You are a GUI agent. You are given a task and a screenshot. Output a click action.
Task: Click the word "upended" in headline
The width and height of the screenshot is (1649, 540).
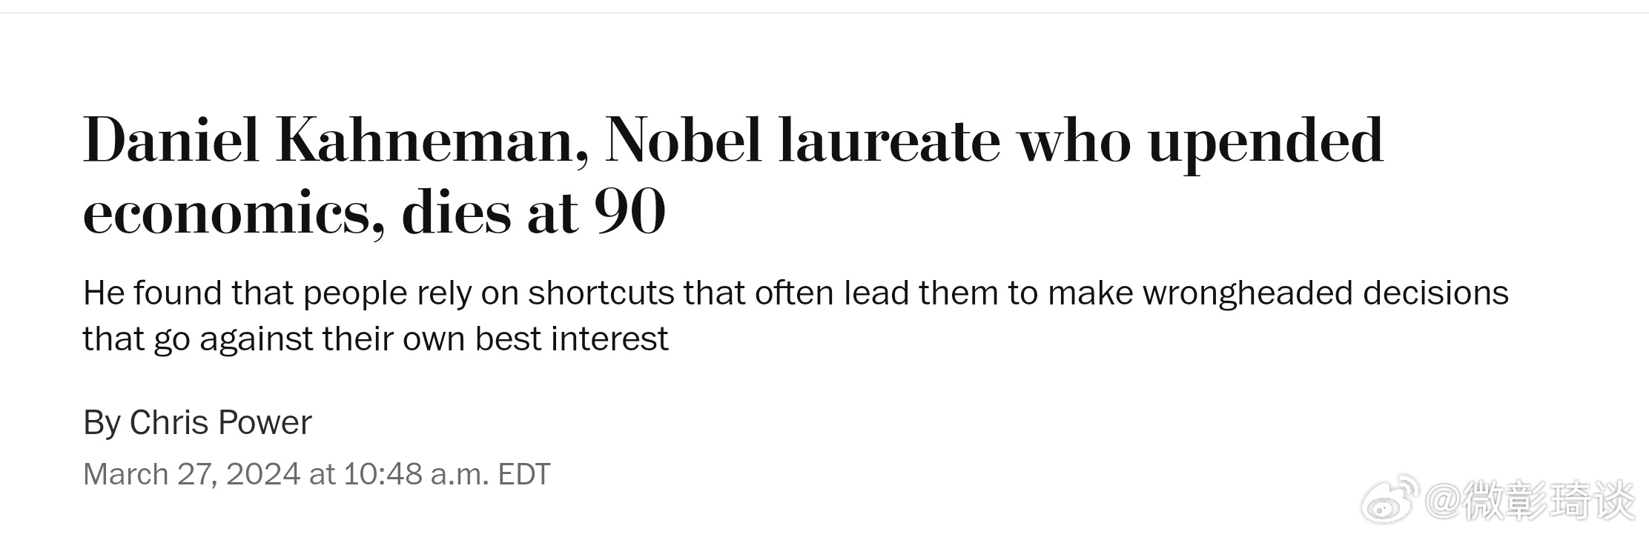tap(1266, 144)
